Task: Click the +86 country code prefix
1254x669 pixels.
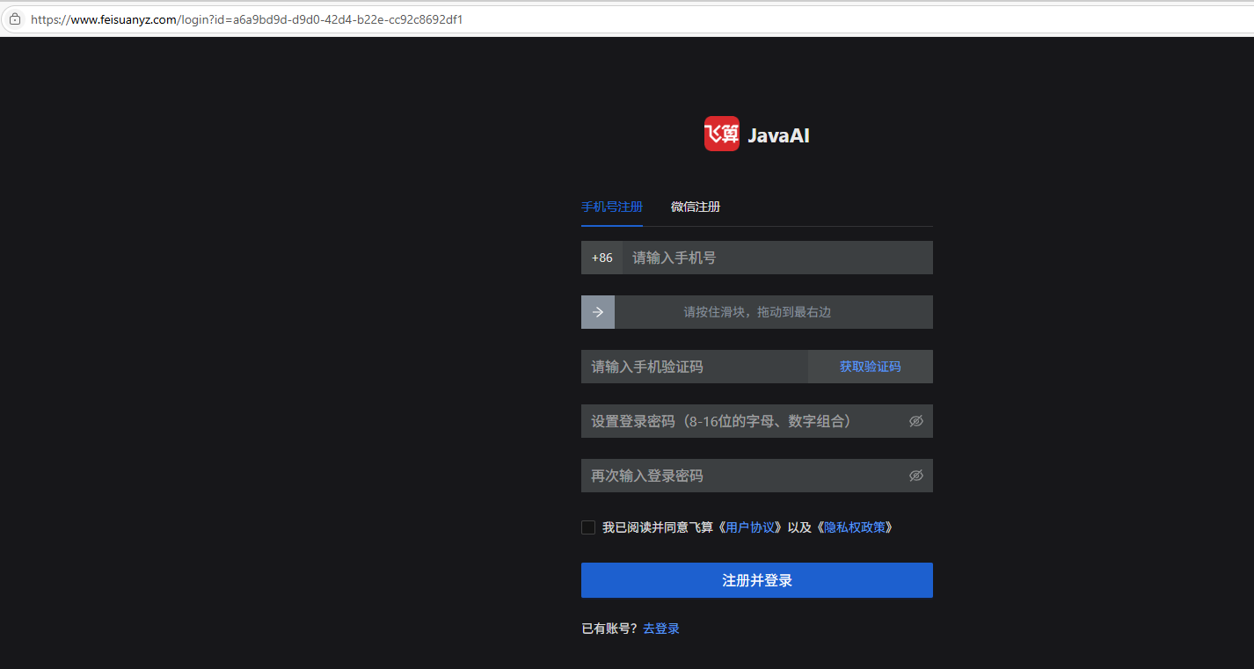Action: pos(601,258)
